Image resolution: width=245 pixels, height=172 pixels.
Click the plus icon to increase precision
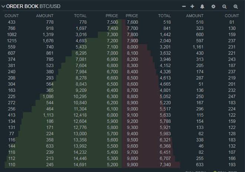click(192, 6)
